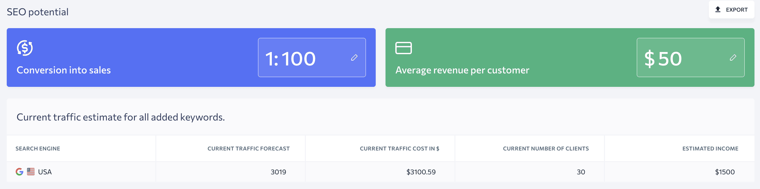Click the Google logo icon in USA row
The image size is (760, 189).
coord(20,172)
